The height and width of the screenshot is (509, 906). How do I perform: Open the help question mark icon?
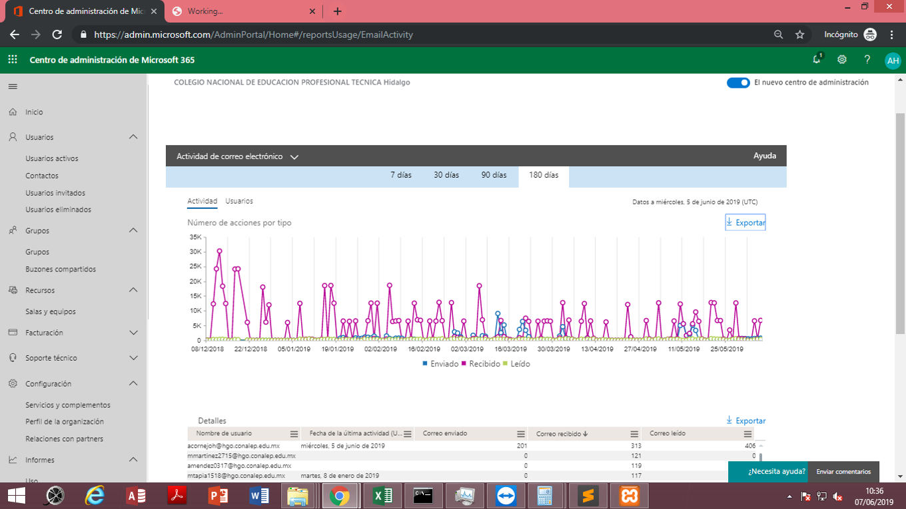pyautogui.click(x=867, y=59)
